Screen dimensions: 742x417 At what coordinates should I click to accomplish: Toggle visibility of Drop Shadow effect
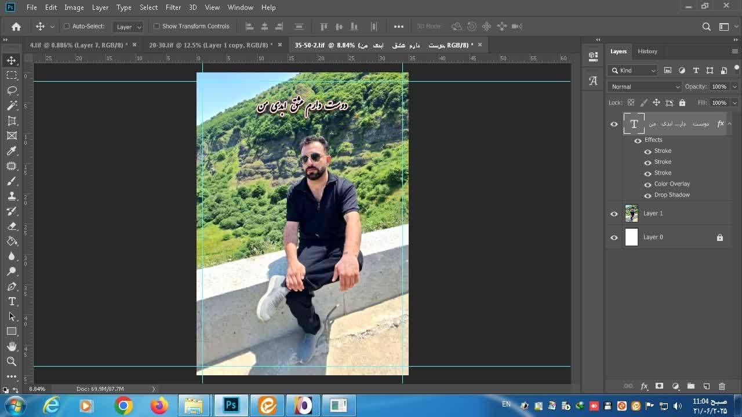pyautogui.click(x=648, y=195)
